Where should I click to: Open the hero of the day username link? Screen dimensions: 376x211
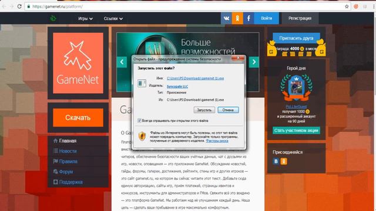click(x=296, y=107)
